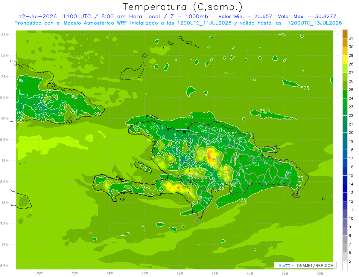Select the valid-until time 1200UTC_13JUL2026
Viewport: 359px width, 277px height.
(314, 23)
